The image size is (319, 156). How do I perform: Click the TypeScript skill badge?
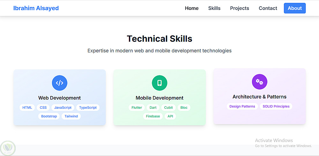88,108
